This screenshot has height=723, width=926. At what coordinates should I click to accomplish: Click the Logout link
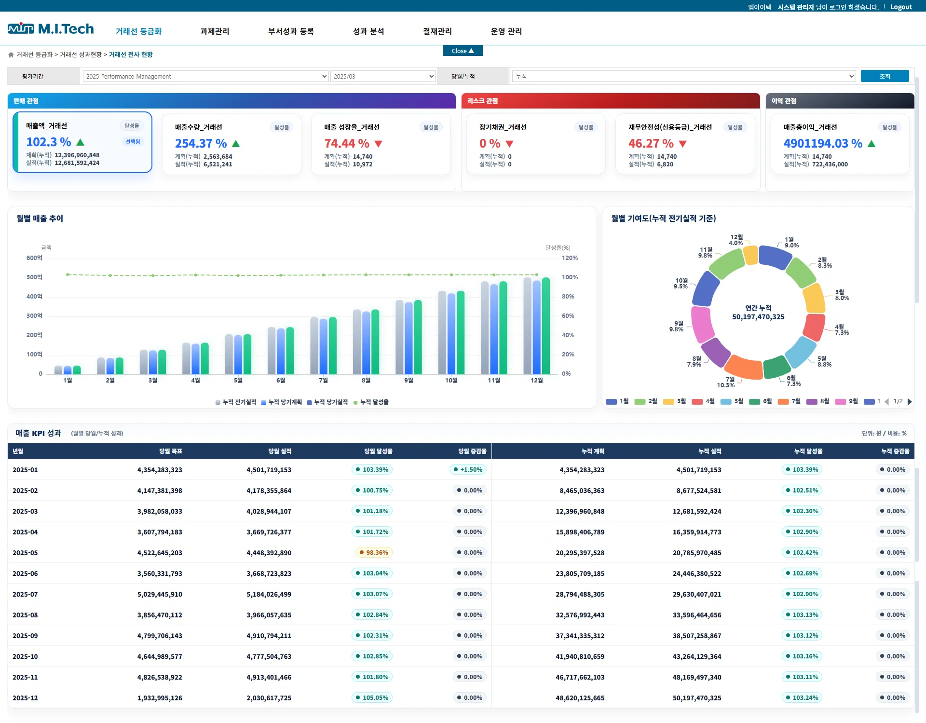tap(901, 7)
